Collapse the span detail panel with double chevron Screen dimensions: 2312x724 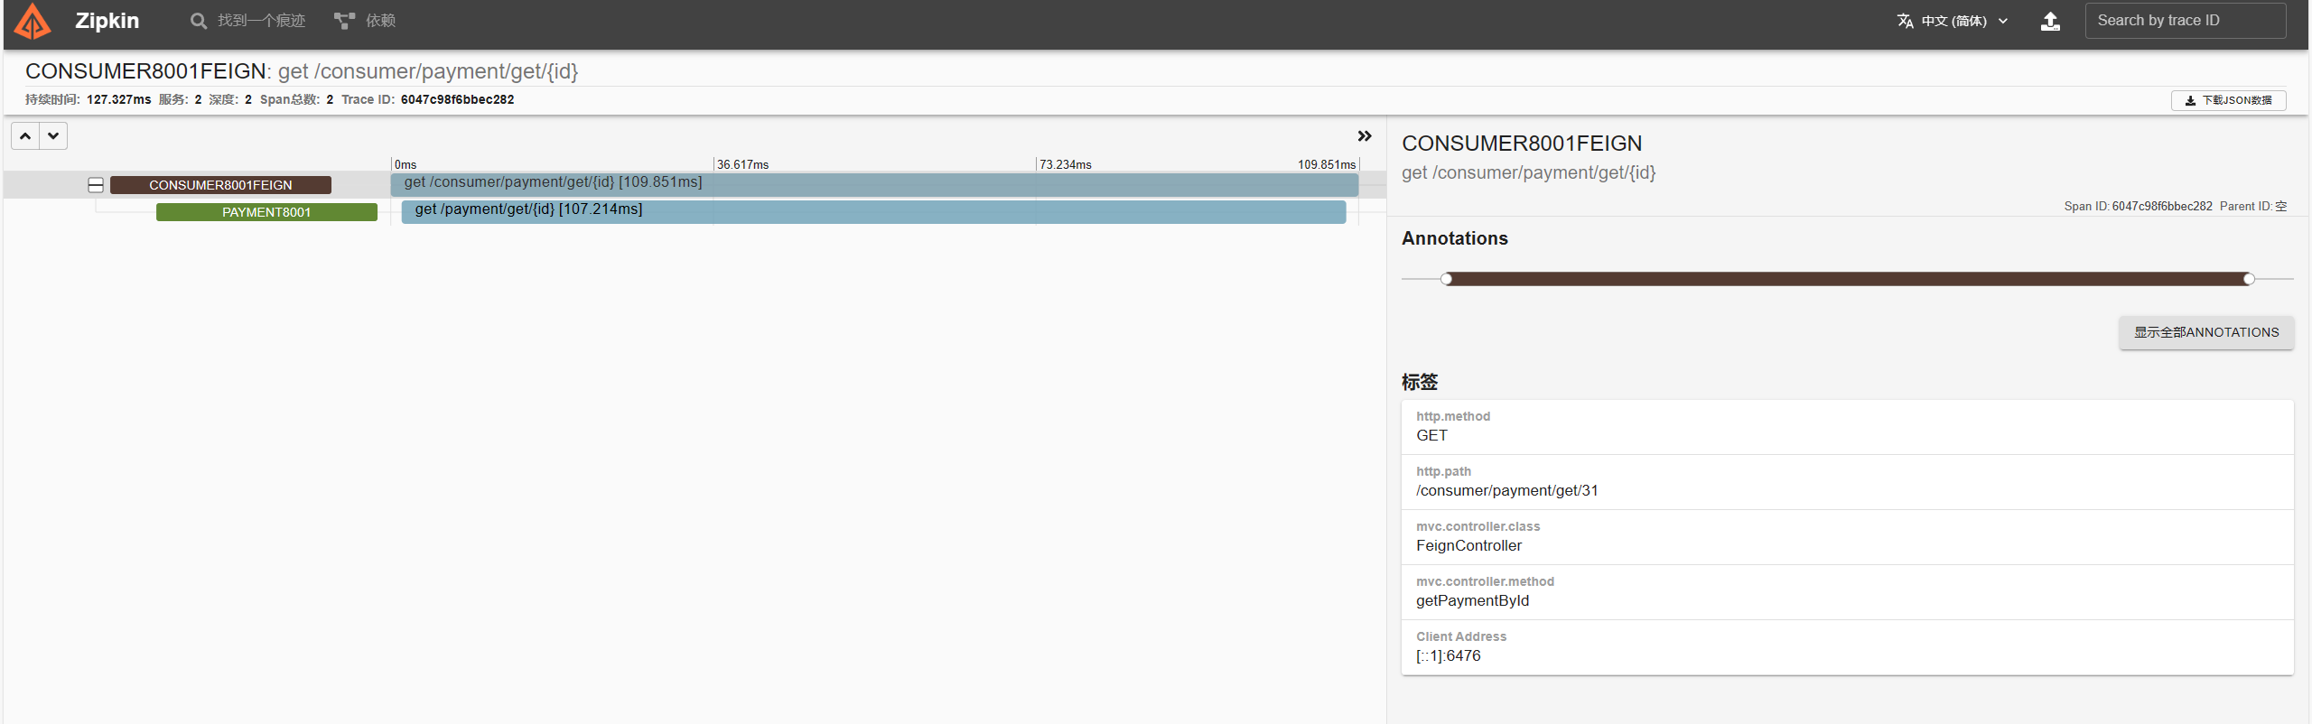pyautogui.click(x=1364, y=136)
